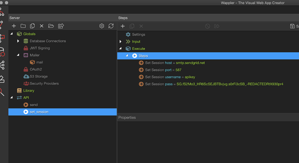Select Set Session username step

click(x=170, y=77)
